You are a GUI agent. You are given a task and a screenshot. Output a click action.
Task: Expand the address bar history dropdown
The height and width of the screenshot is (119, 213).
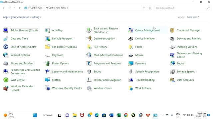(144, 8)
